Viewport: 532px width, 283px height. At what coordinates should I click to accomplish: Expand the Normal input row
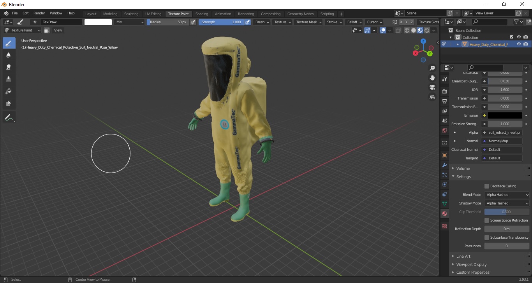click(x=454, y=141)
